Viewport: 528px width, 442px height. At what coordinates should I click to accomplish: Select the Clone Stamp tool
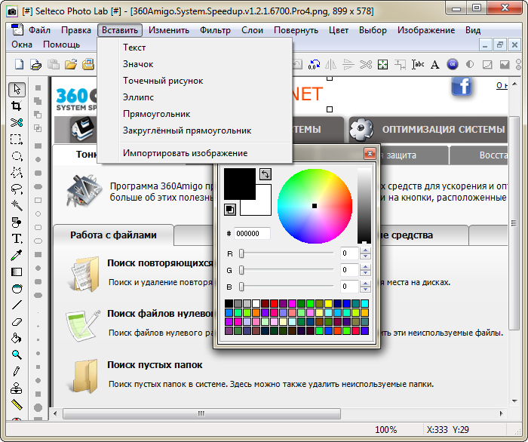17,388
